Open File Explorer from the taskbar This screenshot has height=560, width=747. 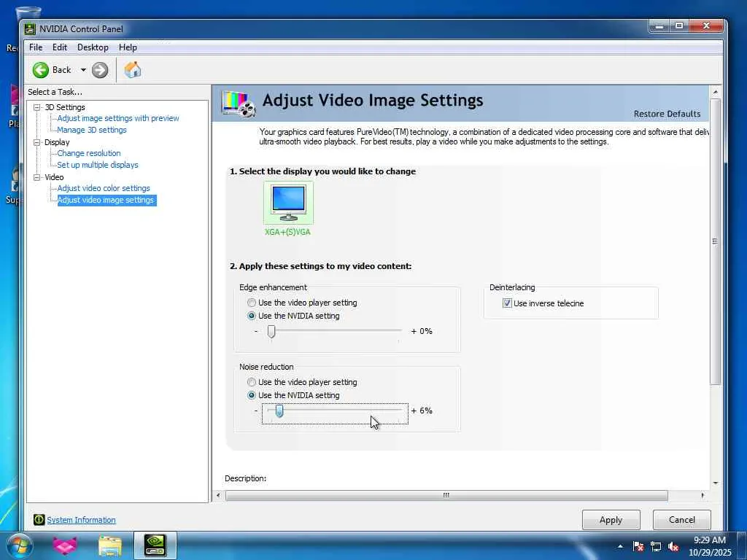pyautogui.click(x=109, y=545)
